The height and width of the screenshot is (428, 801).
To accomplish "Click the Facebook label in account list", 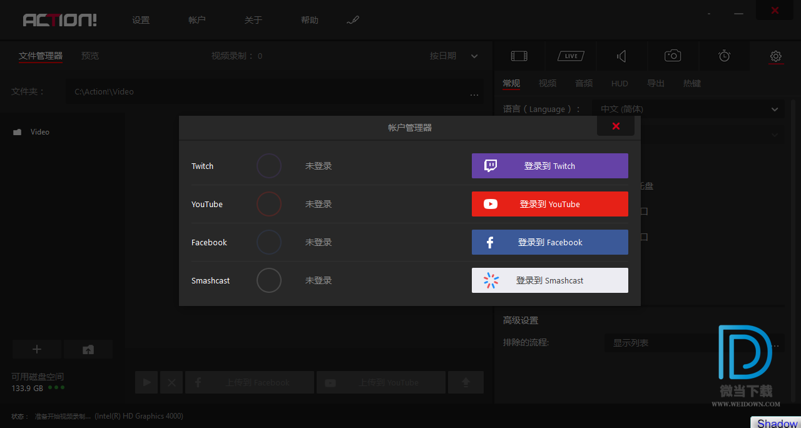I will 209,242.
